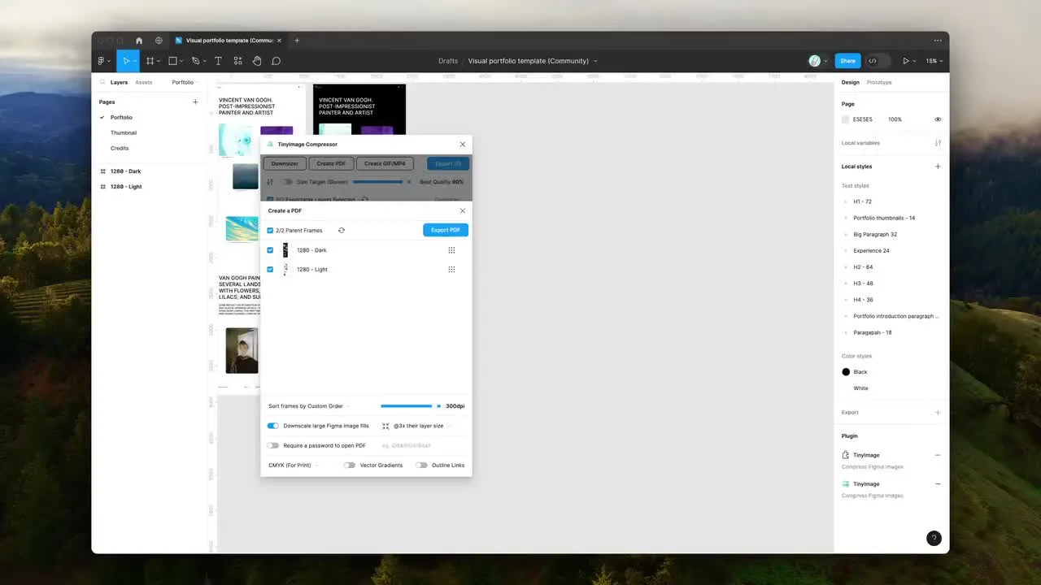Open the CMYK (For Print) dropdown
The width and height of the screenshot is (1041, 585).
click(292, 466)
